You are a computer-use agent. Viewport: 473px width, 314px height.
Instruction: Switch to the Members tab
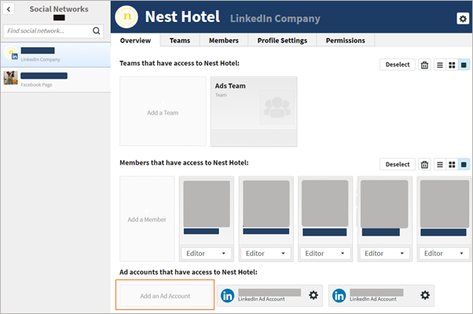point(224,40)
